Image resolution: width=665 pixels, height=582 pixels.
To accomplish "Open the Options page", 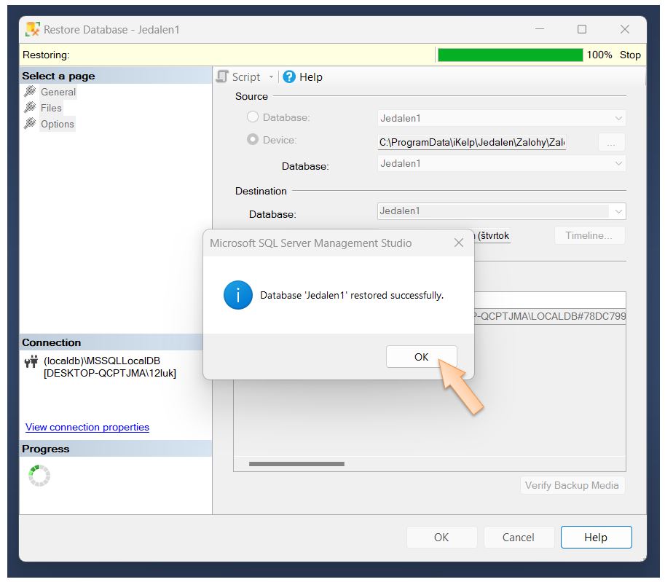I will tap(57, 124).
